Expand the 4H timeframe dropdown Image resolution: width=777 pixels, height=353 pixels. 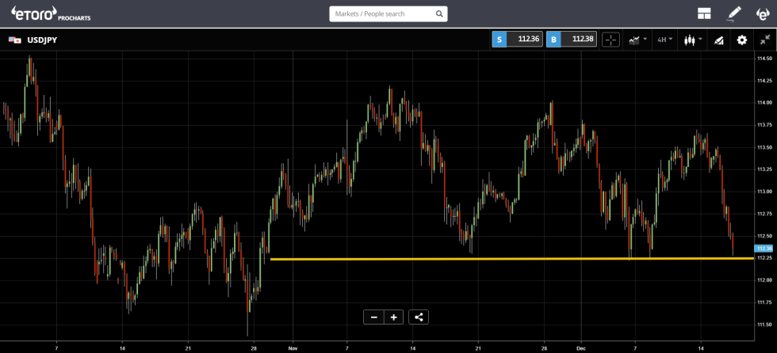pyautogui.click(x=664, y=40)
